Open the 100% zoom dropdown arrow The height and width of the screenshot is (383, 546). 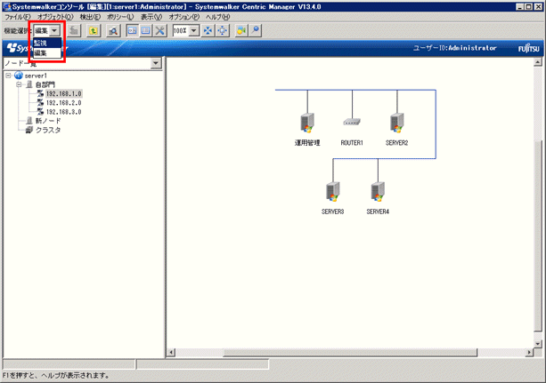(x=194, y=30)
